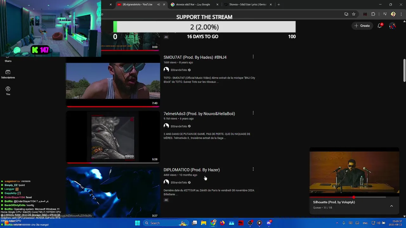
Task: Expand the Silhouette miniplayer queue
Action: [x=391, y=206]
